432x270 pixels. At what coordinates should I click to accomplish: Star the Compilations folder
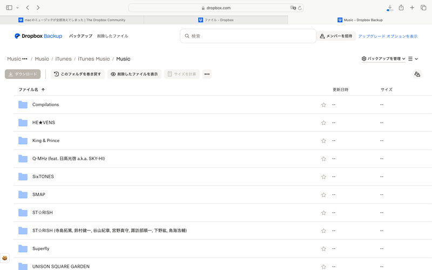click(x=323, y=105)
